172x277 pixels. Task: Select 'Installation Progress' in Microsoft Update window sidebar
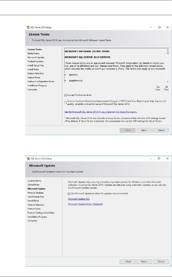[x=37, y=217]
